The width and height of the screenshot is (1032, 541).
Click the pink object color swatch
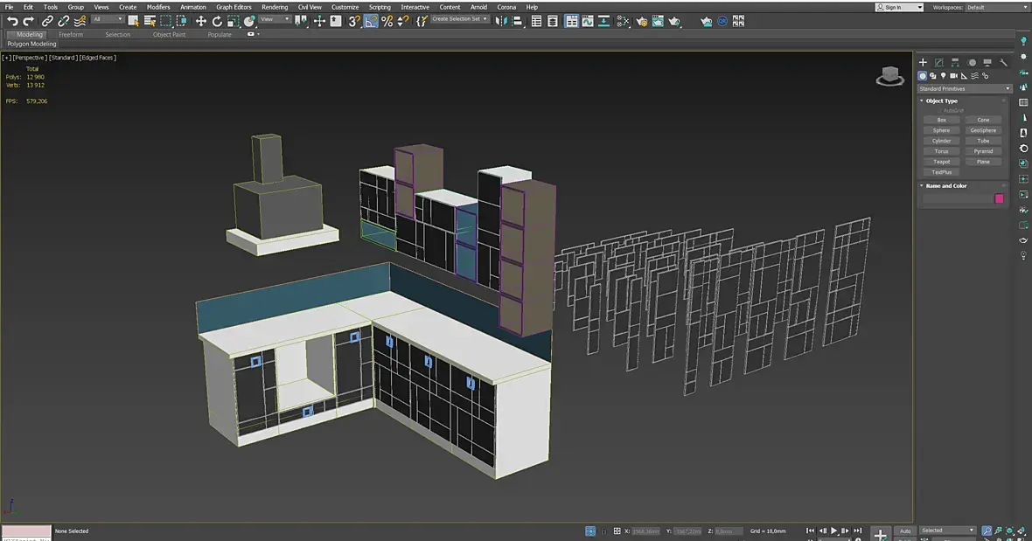999,198
